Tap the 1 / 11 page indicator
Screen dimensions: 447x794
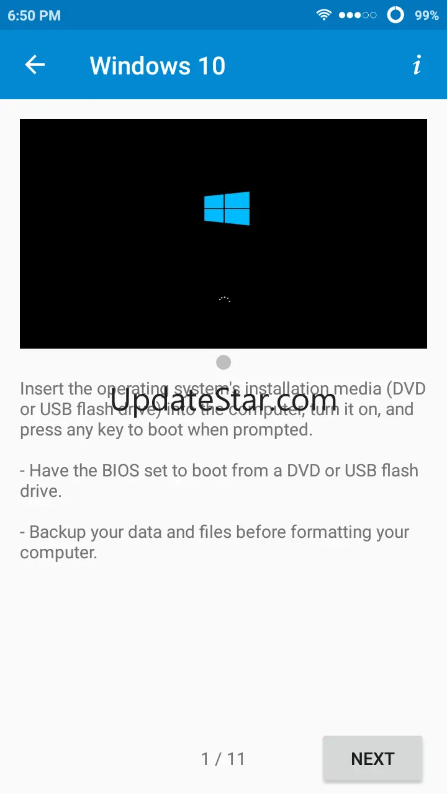pos(223,759)
